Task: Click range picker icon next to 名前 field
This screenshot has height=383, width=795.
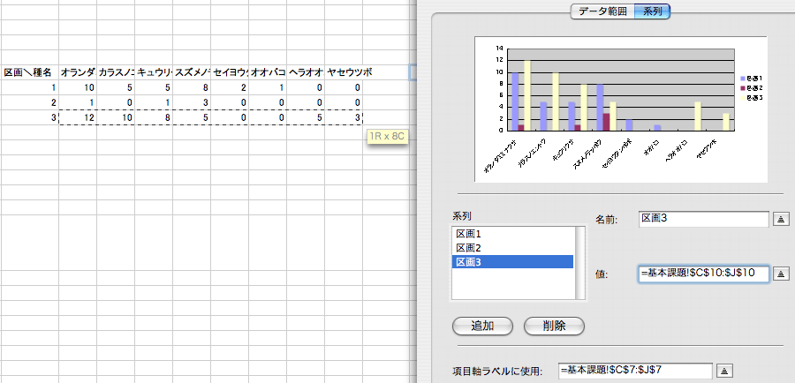Action: pyautogui.click(x=782, y=220)
